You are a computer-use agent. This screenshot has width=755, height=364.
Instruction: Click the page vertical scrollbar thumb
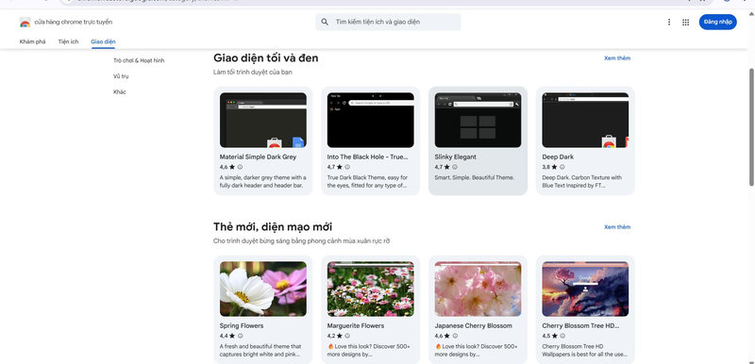coord(751,127)
